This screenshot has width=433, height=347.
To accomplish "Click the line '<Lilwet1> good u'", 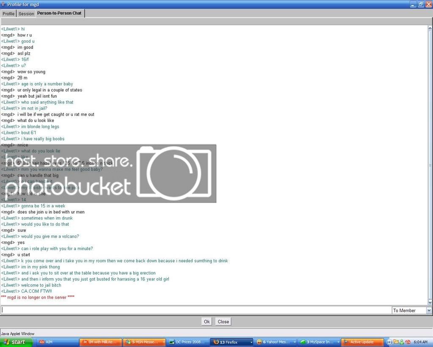I will [x=18, y=41].
